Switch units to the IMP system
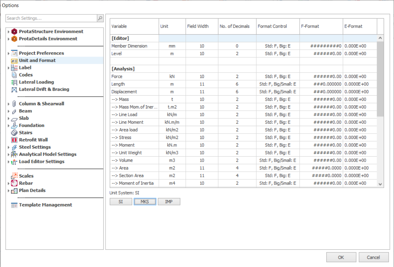This screenshot has width=394, height=267. click(169, 202)
